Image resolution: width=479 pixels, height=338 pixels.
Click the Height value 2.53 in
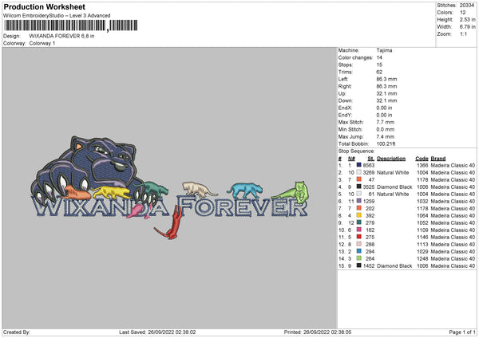point(468,19)
